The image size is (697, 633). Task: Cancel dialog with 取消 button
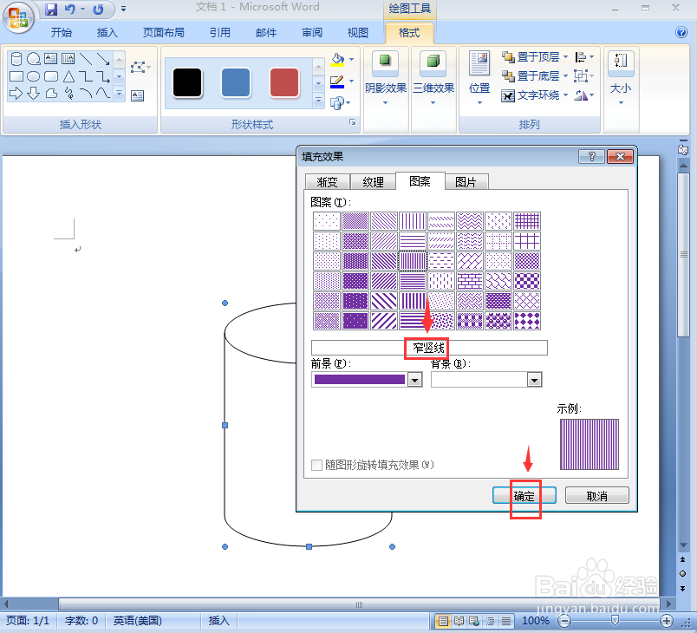(597, 496)
